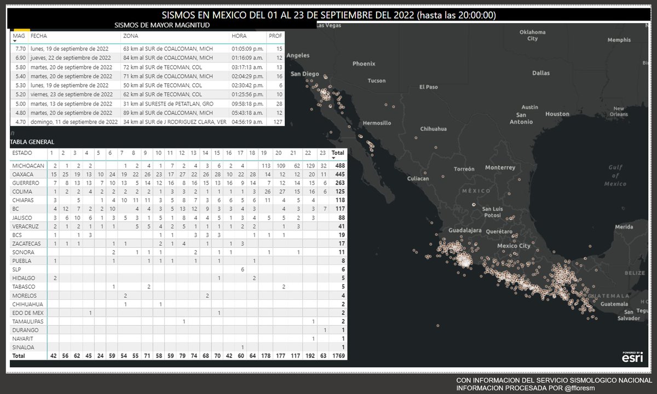657x394 pixels.
Task: Click the Gulf of Mexico map label
Action: click(x=615, y=176)
